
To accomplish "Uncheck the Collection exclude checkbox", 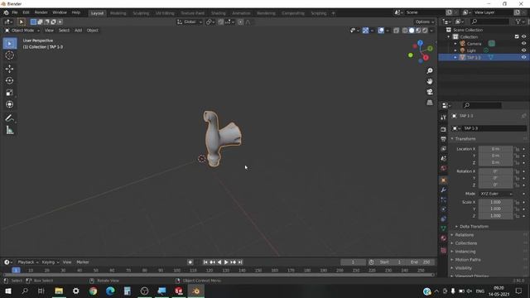I will [x=517, y=36].
